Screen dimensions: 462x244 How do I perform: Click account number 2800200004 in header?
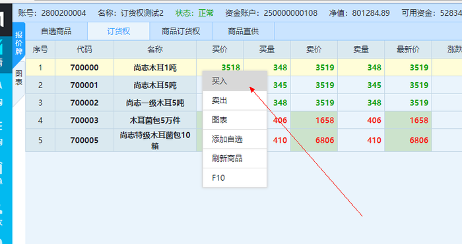coord(63,13)
